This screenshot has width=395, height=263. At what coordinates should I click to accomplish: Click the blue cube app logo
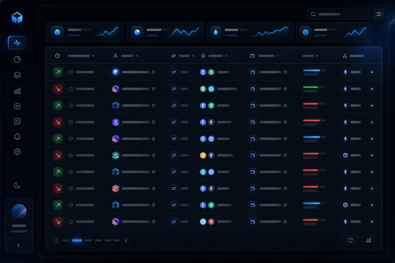(x=17, y=18)
